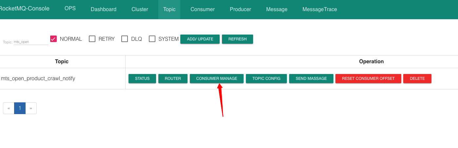Viewport: 458px width, 148px height.
Task: Open the Cluster tab
Action: tap(140, 9)
